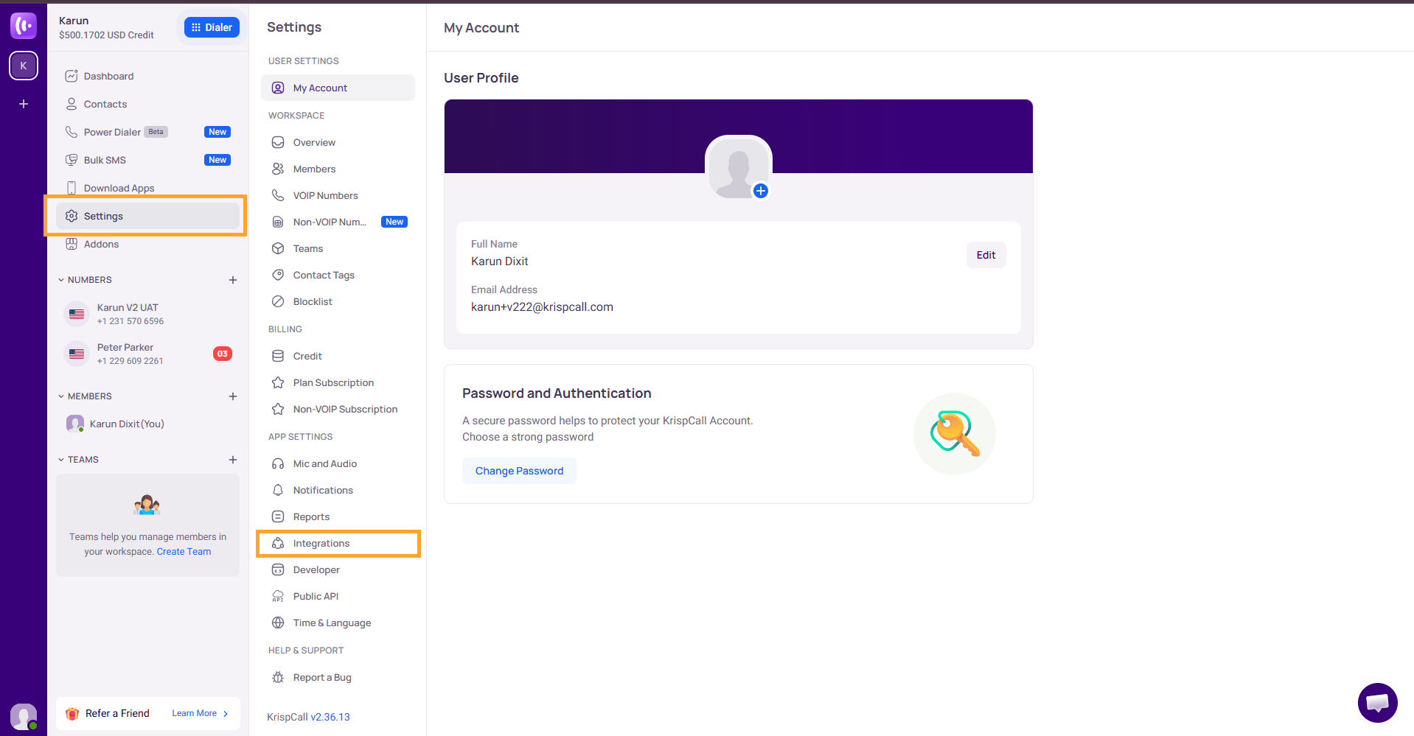Open the Dialer
The image size is (1414, 736).
click(212, 27)
